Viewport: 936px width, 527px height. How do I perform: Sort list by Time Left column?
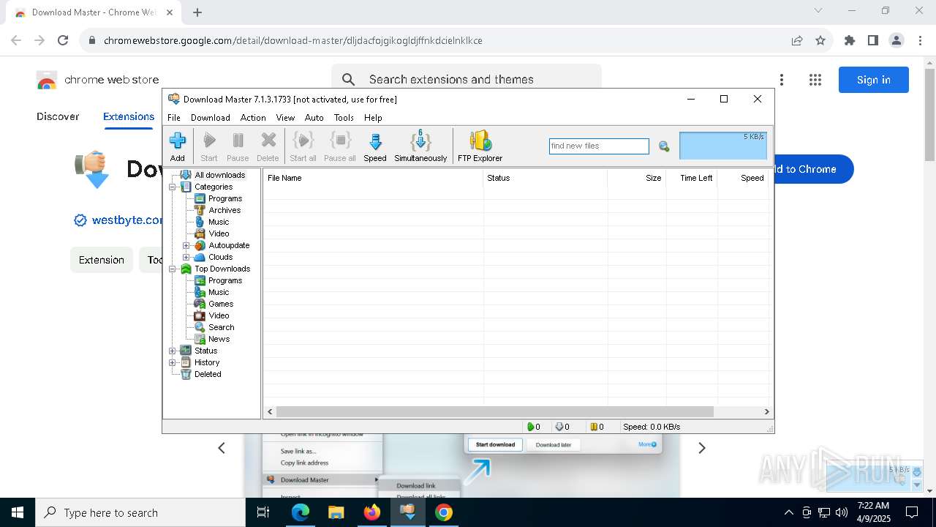(692, 178)
